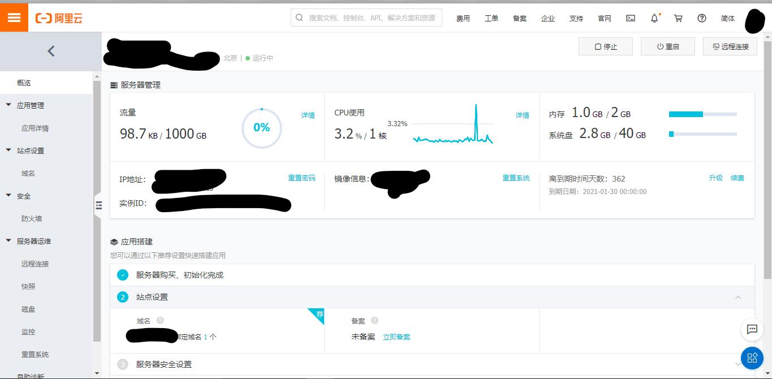This screenshot has width=772, height=379.
Task: Click the app grid icon bottom right
Action: pyautogui.click(x=752, y=358)
